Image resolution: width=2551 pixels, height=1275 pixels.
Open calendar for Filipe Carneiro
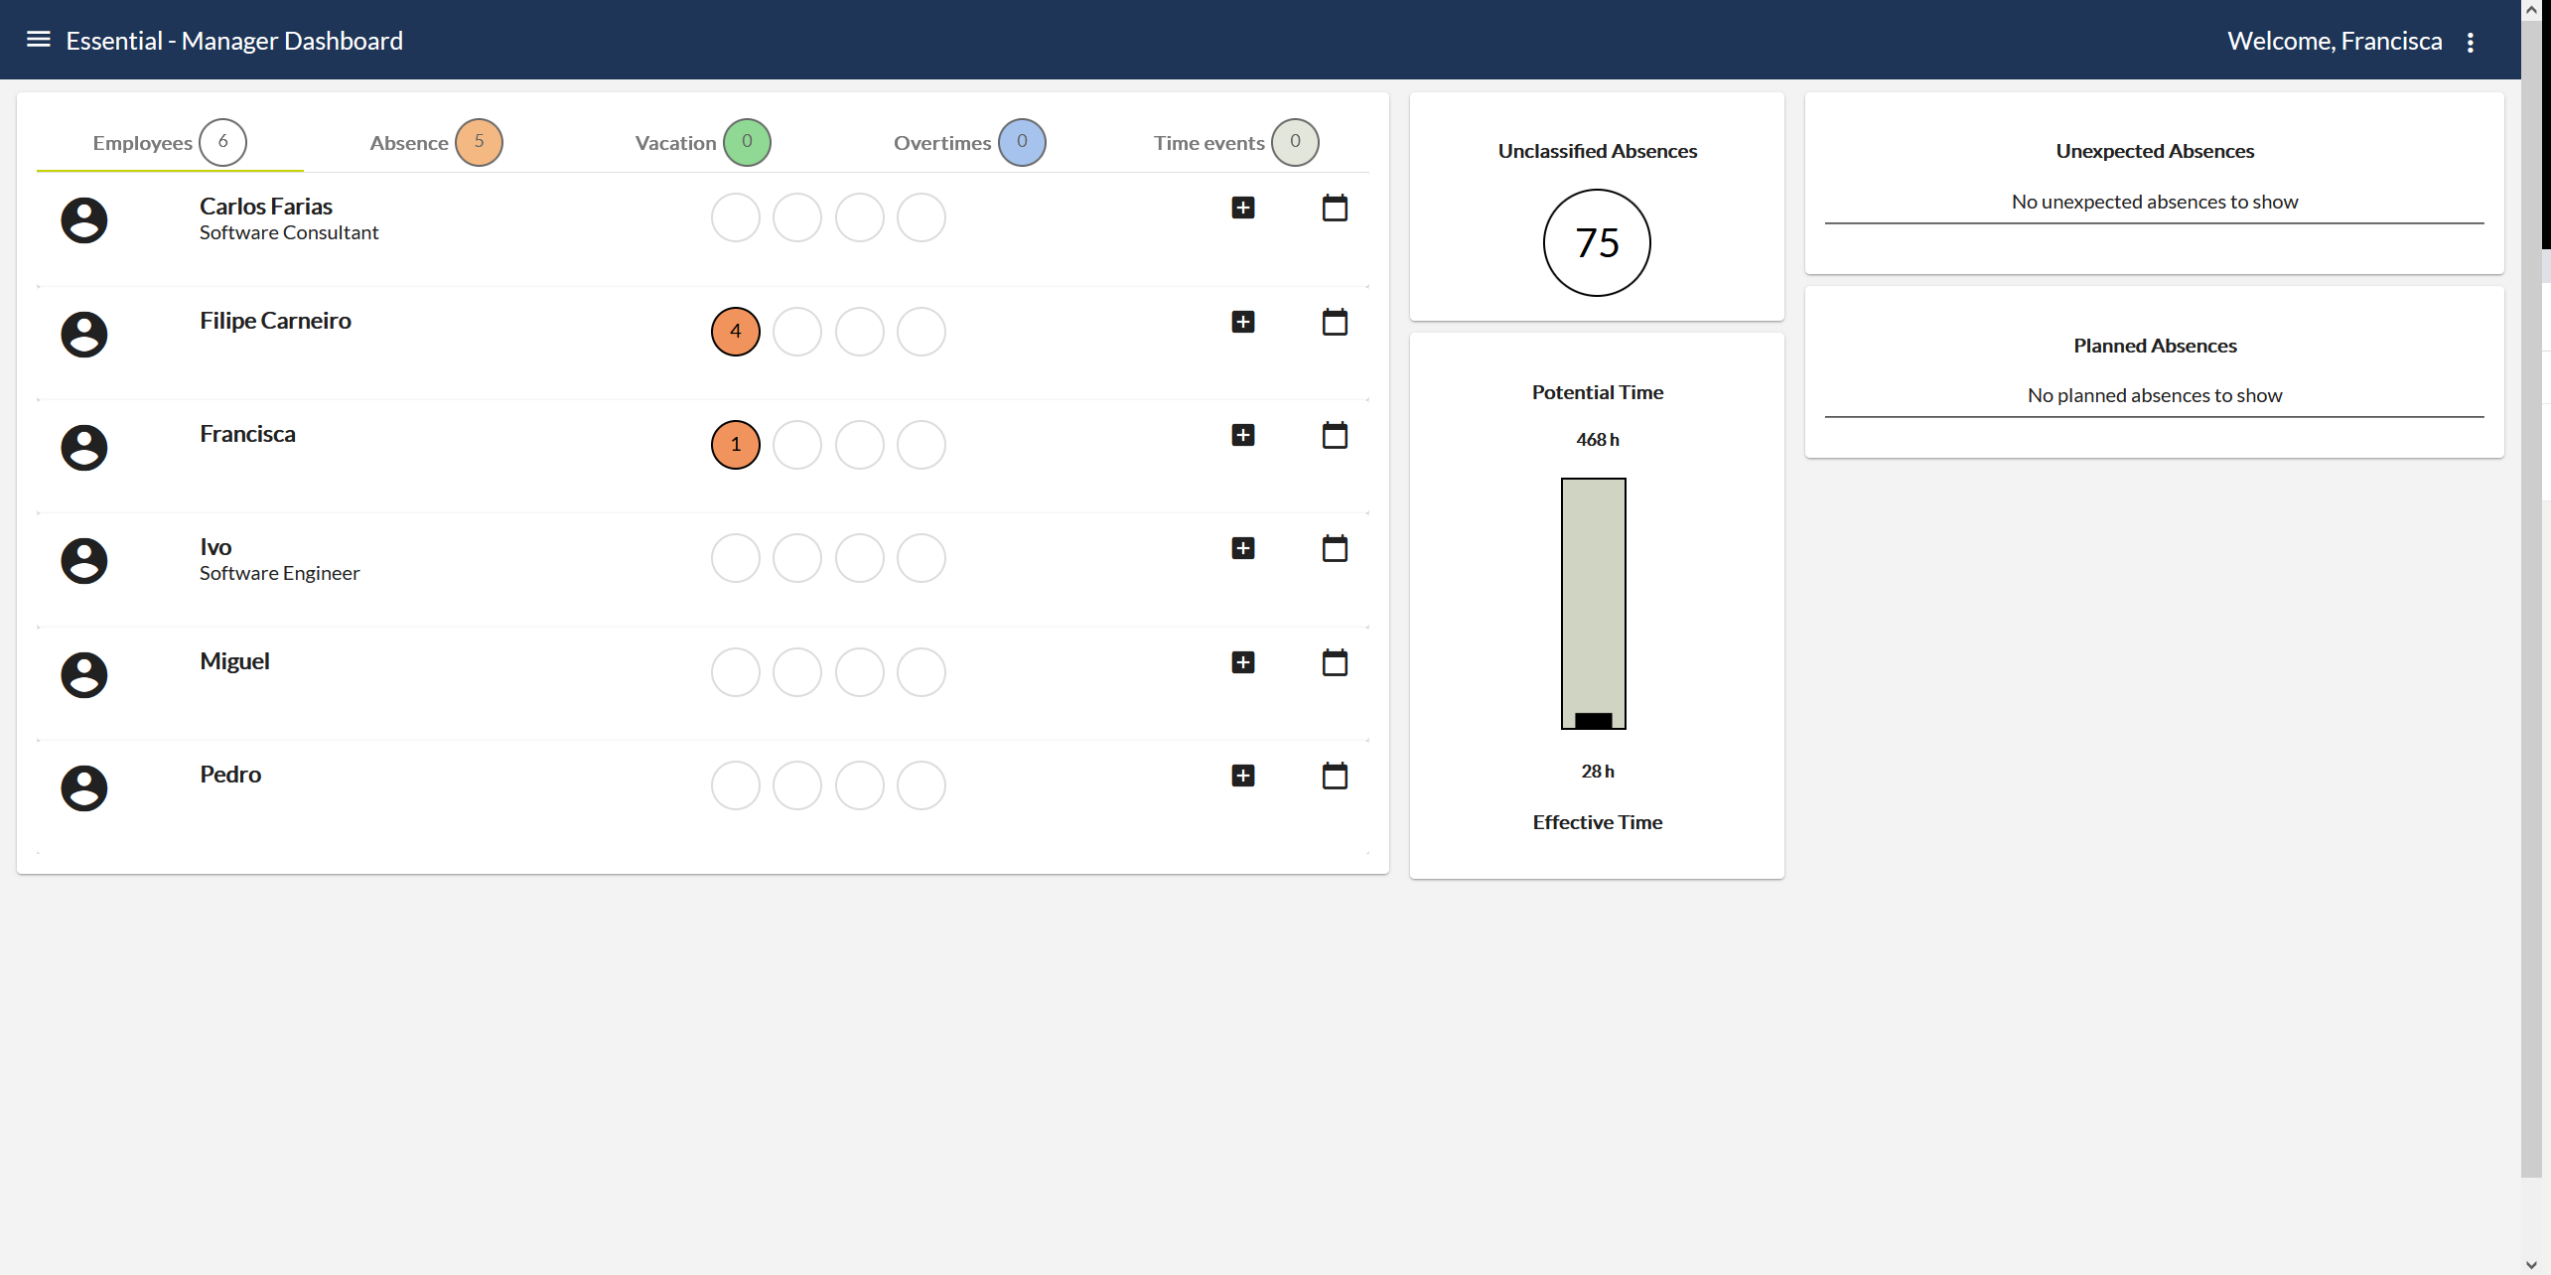1335,322
